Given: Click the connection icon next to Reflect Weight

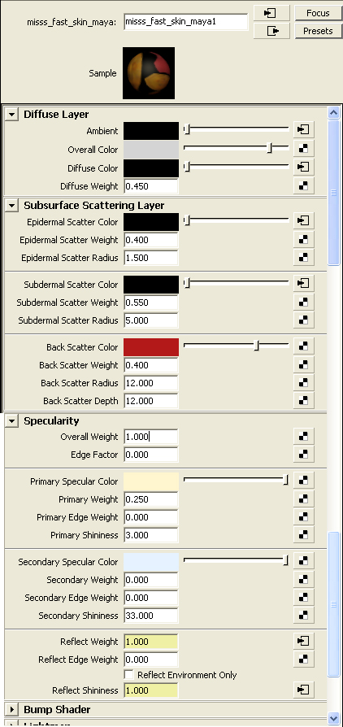Looking at the screenshot, I should (x=303, y=641).
